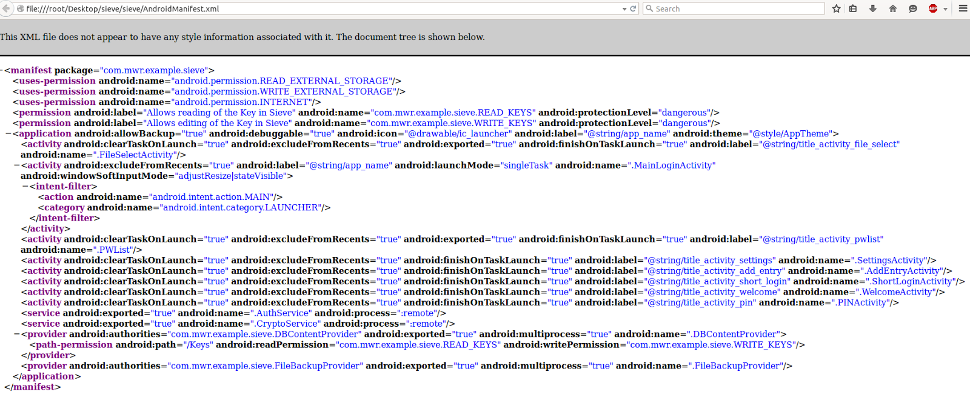Click "com.mwr.example.sieve.DBContentProvider" authorities value
This screenshot has height=420, width=970.
pyautogui.click(x=264, y=334)
